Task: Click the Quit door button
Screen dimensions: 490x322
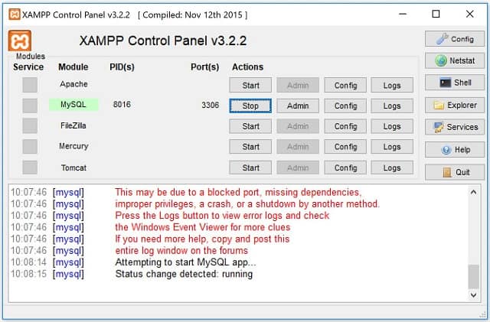Action: 455,172
